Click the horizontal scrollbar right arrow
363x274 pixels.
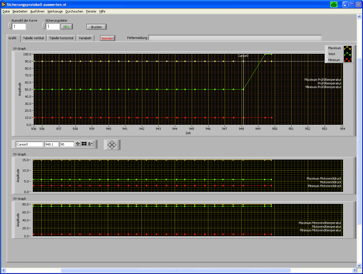tap(354, 270)
